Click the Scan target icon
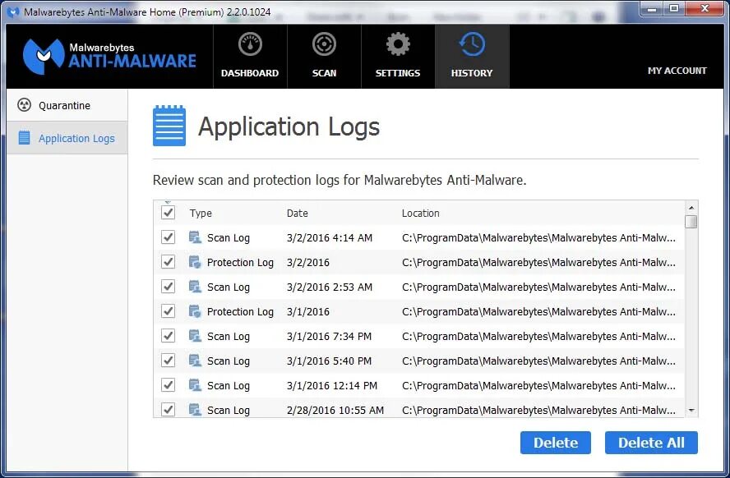730x478 pixels. 324,44
